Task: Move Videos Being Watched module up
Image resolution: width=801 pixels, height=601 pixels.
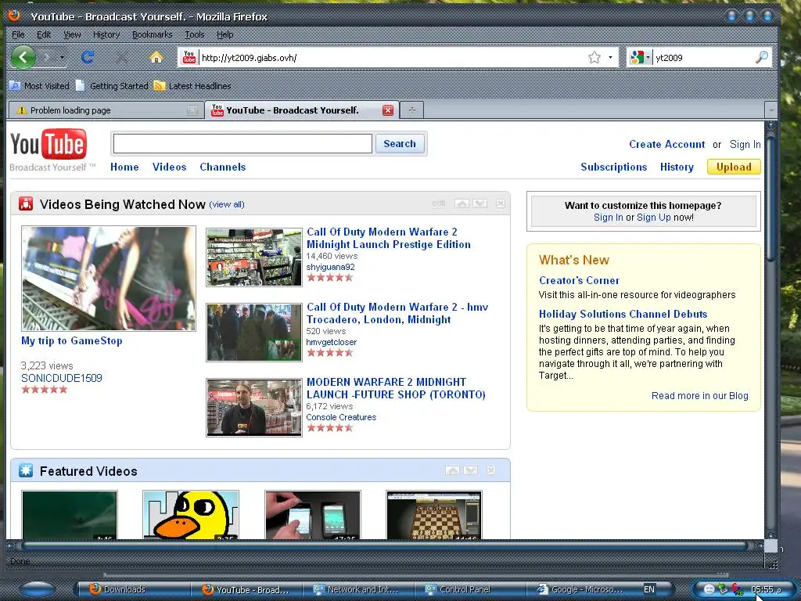Action: coord(462,203)
